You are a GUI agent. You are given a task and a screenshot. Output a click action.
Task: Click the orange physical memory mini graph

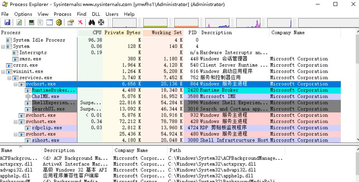[x=186, y=23]
